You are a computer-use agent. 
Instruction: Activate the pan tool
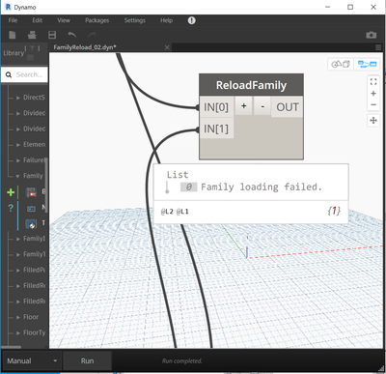tap(373, 121)
